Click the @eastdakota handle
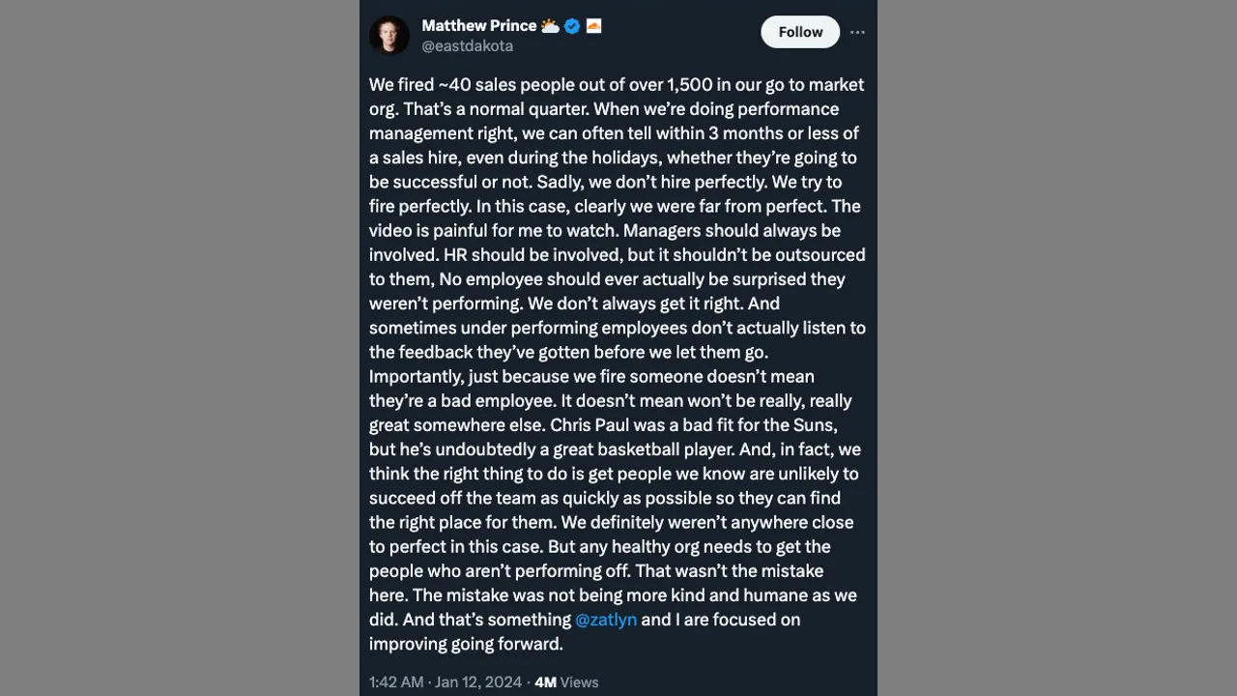The width and height of the screenshot is (1237, 696). click(x=467, y=45)
